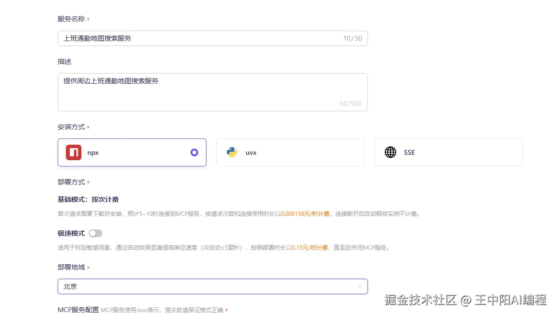This screenshot has width=556, height=316.
Task: Click the 极速模式 label text
Action: pos(71,234)
